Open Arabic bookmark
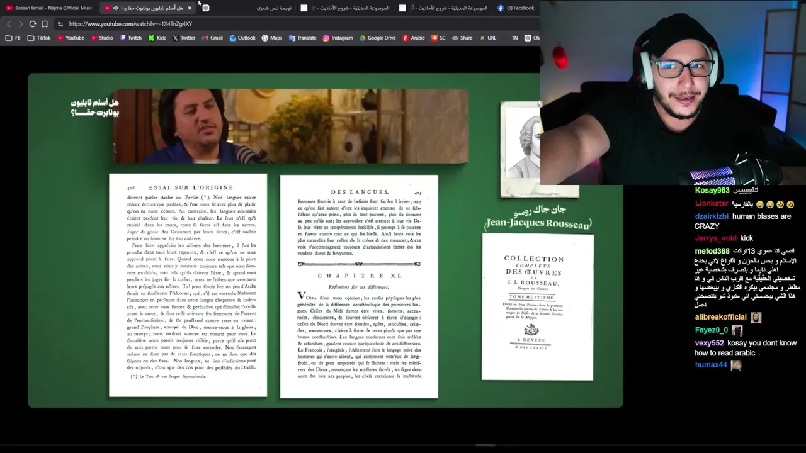The height and width of the screenshot is (453, 806). pyautogui.click(x=414, y=38)
